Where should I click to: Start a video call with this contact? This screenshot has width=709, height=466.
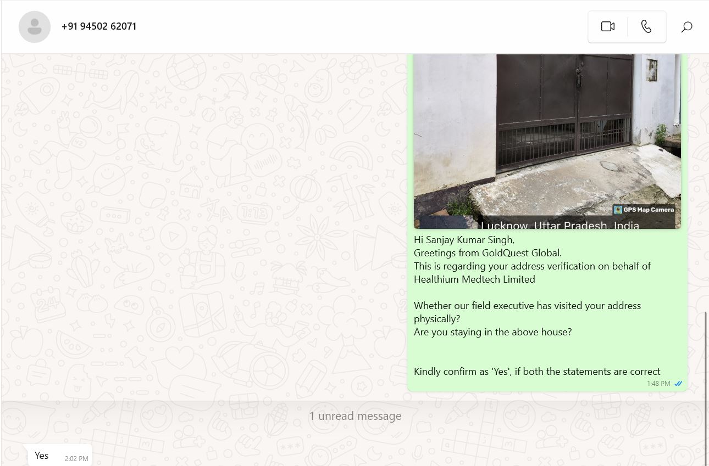click(x=608, y=26)
